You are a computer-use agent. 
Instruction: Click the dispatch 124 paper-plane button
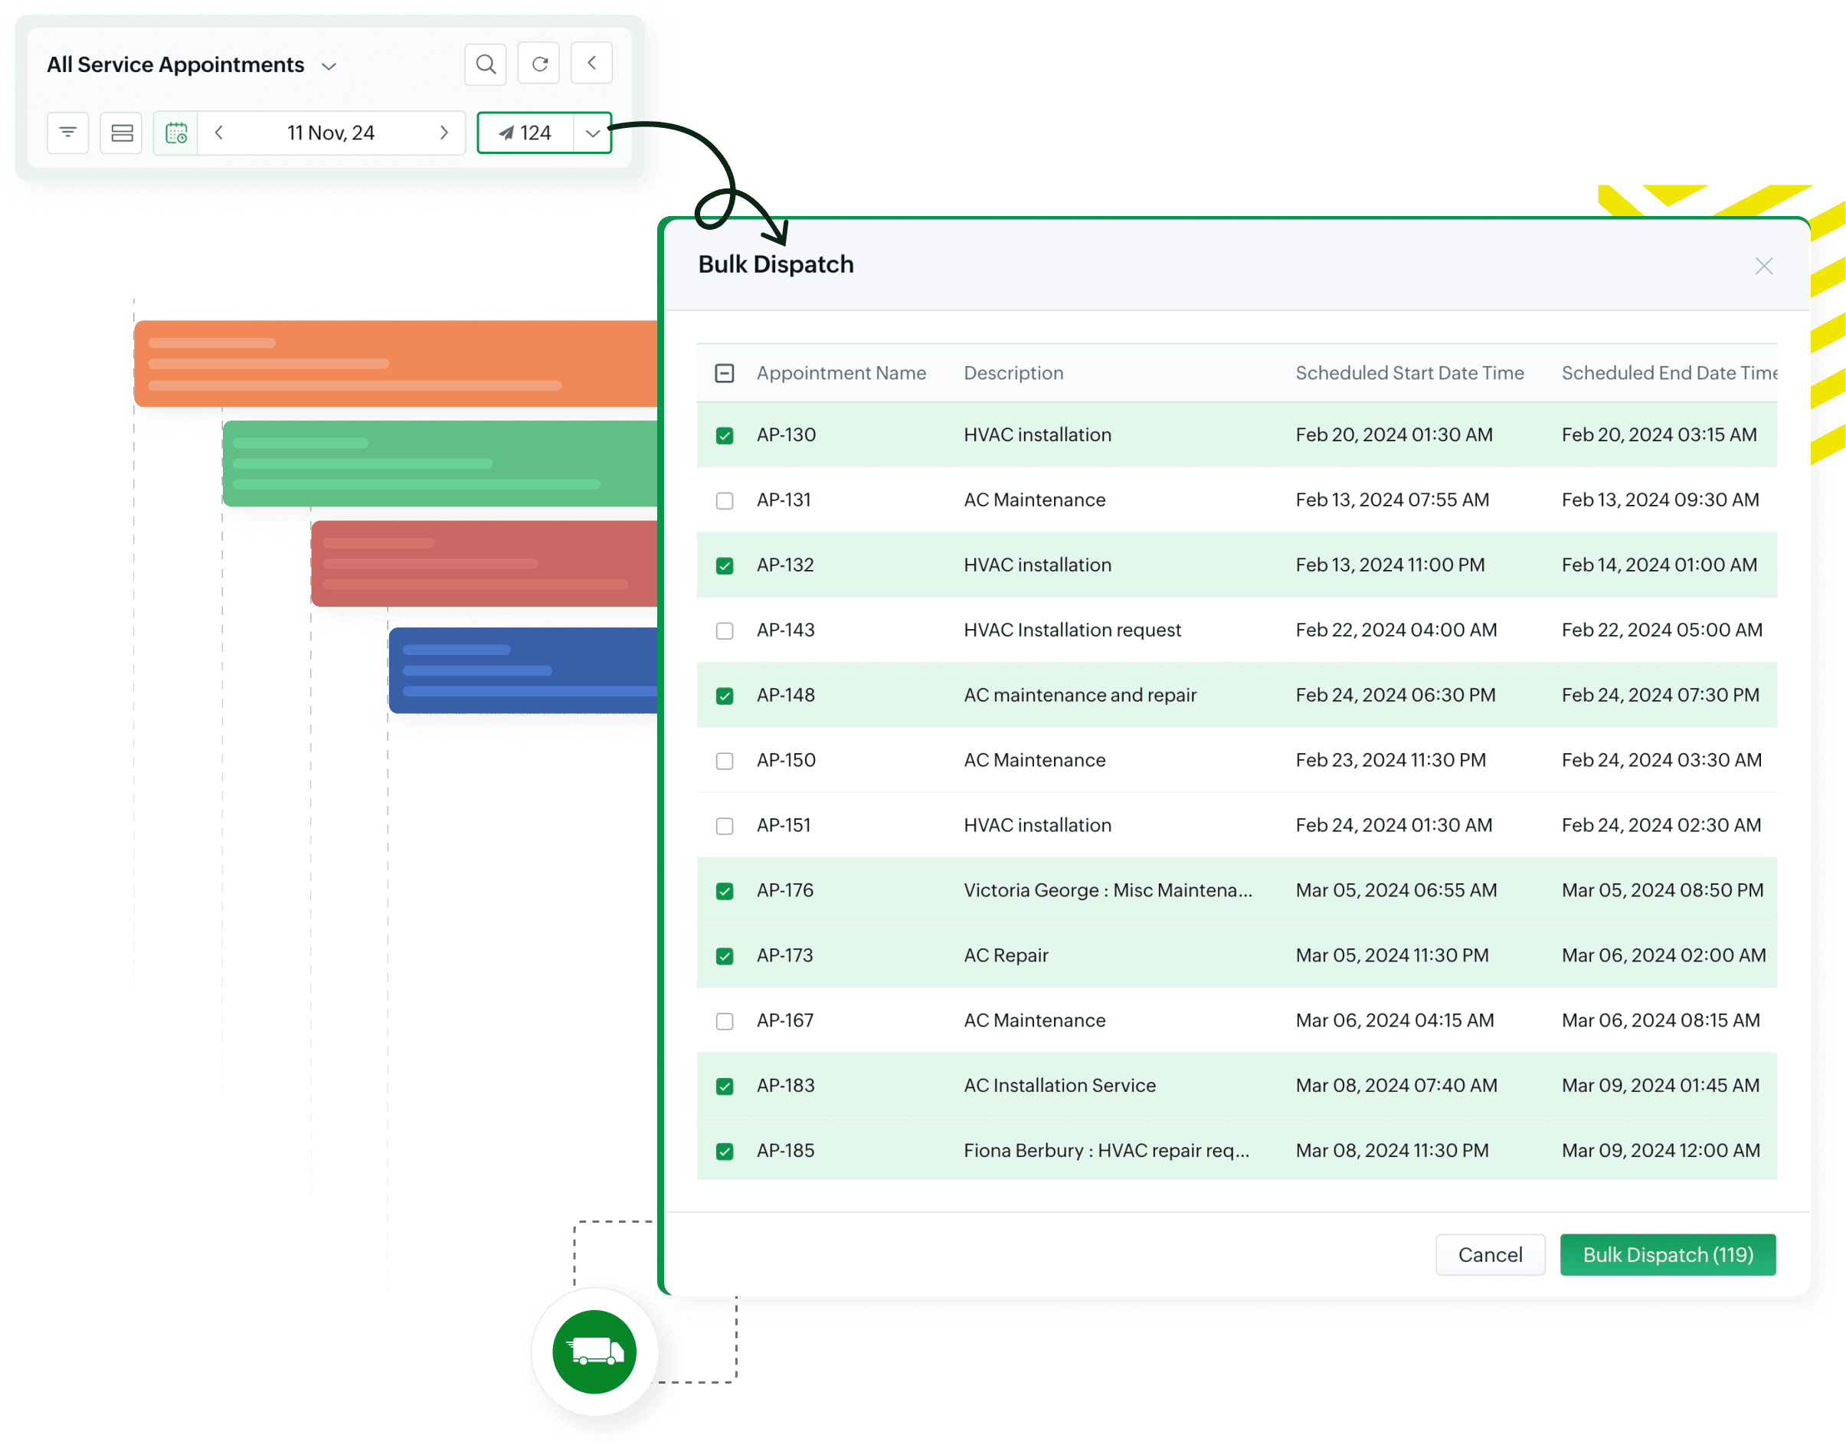point(525,133)
